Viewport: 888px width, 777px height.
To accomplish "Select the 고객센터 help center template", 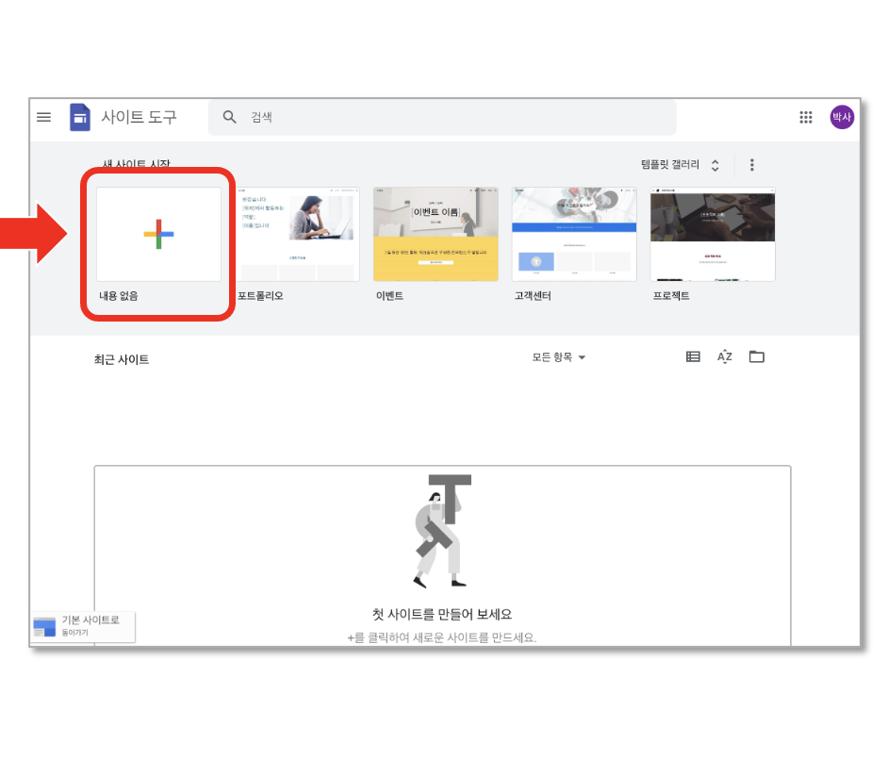I will tap(574, 234).
